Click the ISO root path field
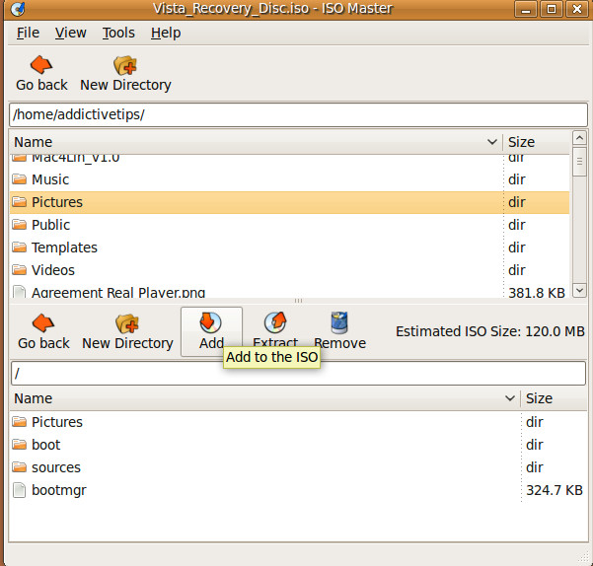Viewport: 593px width, 566px height. point(298,374)
